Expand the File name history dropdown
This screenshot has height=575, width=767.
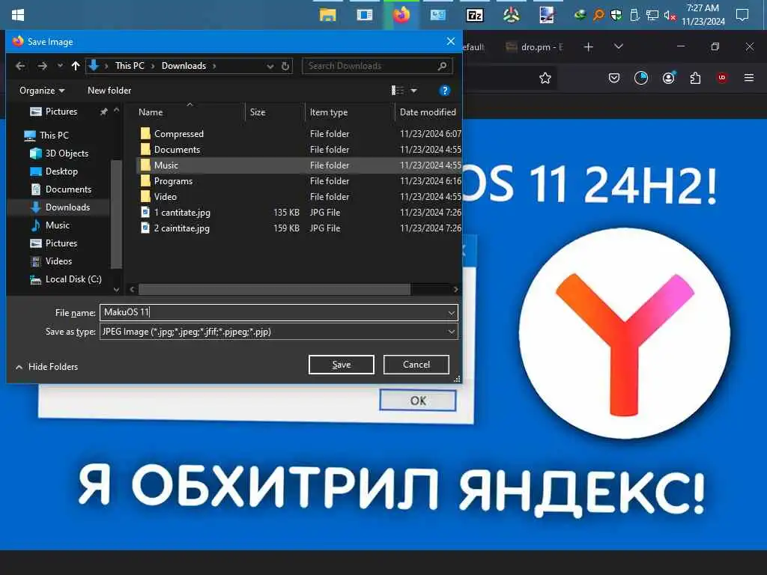tap(451, 312)
